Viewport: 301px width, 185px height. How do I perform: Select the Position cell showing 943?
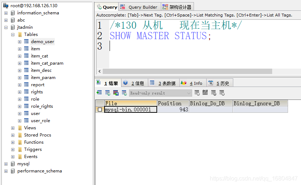click(173, 110)
